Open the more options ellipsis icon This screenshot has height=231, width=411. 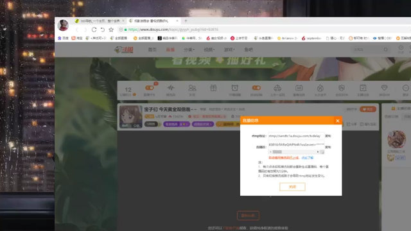[x=405, y=88]
